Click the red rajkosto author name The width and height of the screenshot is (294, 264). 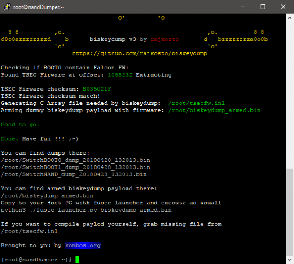164,39
